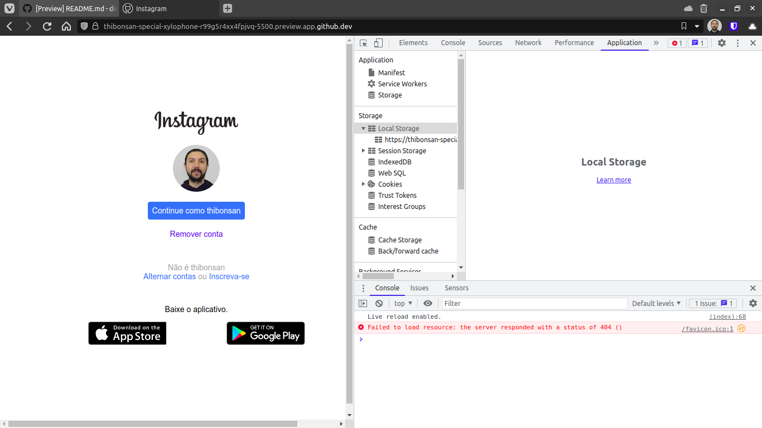The width and height of the screenshot is (762, 428).
Task: Open a new tab with the plus icon
Action: coord(227,8)
